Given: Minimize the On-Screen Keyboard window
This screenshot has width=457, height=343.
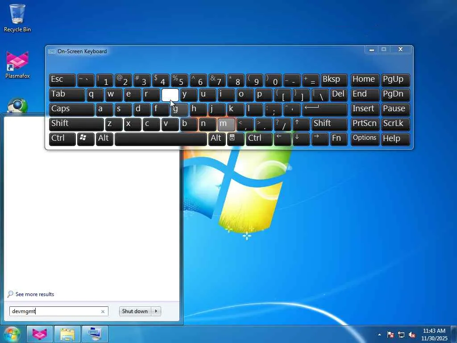Looking at the screenshot, I should pyautogui.click(x=372, y=50).
